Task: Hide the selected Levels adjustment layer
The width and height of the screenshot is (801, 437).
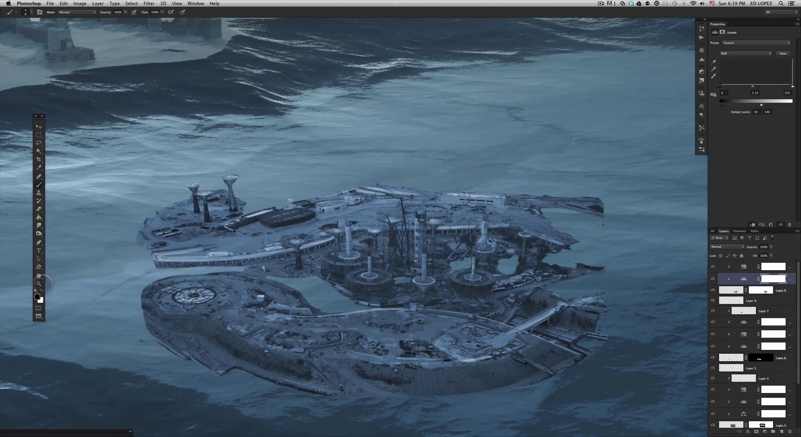Action: pos(713,279)
